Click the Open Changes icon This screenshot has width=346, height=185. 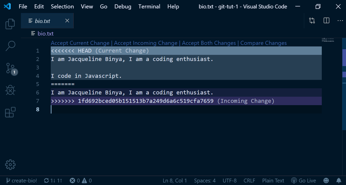(312, 21)
